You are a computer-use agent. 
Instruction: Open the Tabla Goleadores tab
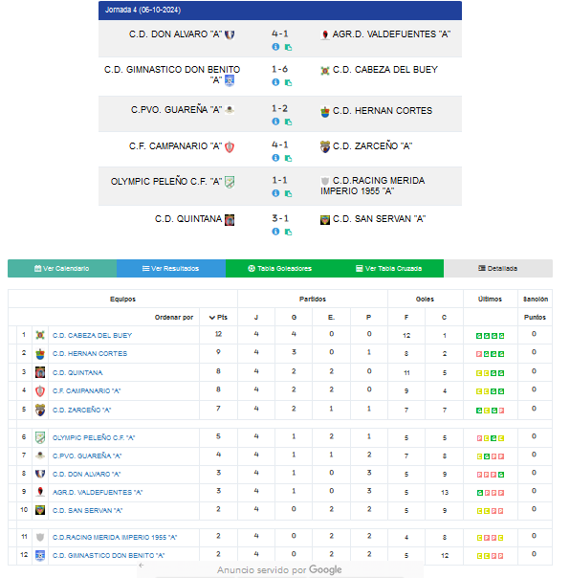280,268
